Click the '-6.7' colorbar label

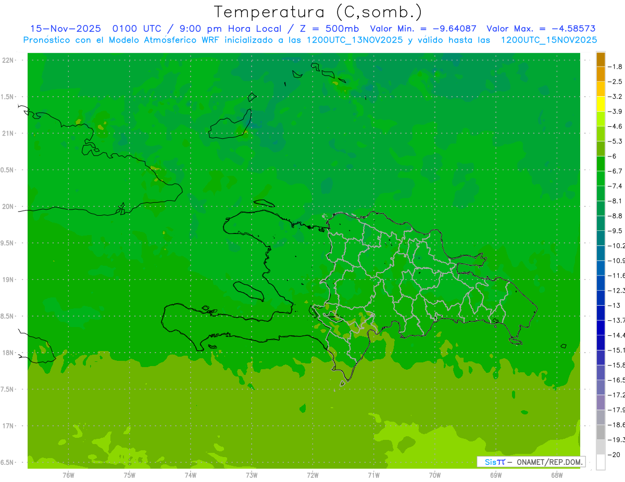pyautogui.click(x=616, y=171)
